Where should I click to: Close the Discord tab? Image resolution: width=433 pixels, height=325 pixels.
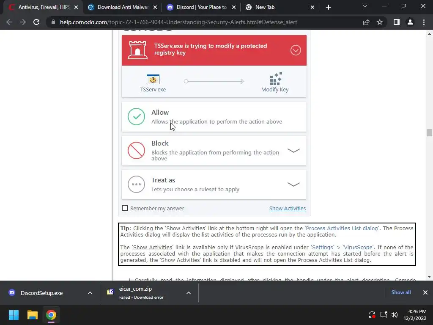click(234, 7)
